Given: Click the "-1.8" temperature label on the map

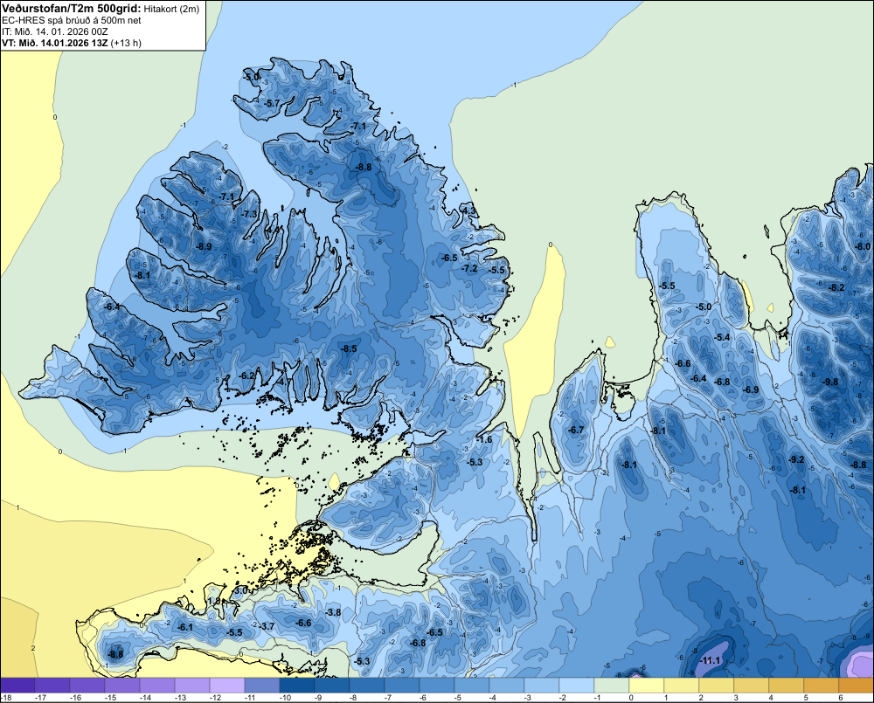Looking at the screenshot, I should point(215,601).
